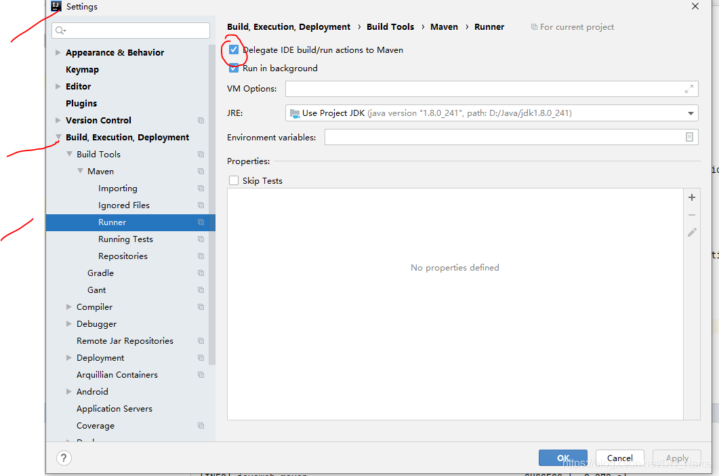Open Remote Jar Repositories settings page
The width and height of the screenshot is (719, 476).
point(125,341)
